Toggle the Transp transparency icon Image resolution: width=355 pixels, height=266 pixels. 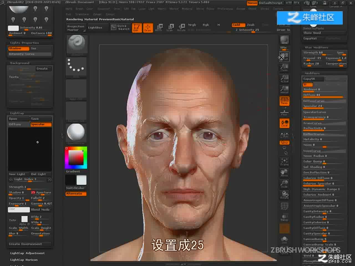(284, 218)
